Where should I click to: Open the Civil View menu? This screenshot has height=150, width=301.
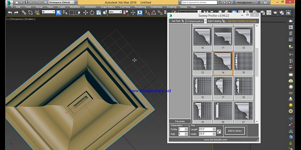[125, 7]
